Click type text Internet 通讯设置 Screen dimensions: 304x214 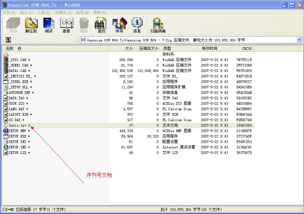(179, 147)
